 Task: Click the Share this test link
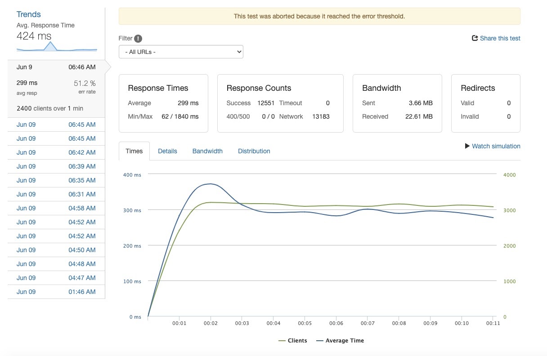click(500, 38)
